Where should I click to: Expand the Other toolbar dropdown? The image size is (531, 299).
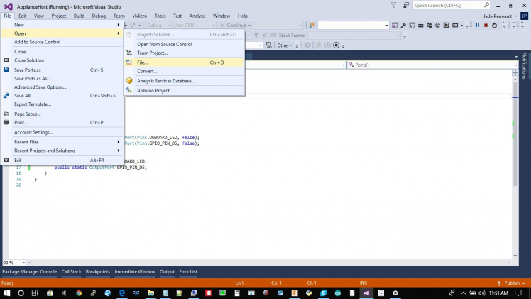click(x=285, y=45)
